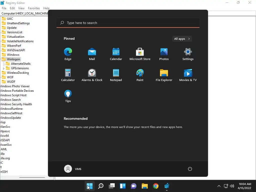This screenshot has width=256, height=192.
Task: Select Windows Security Health key
Action: (x=16, y=104)
